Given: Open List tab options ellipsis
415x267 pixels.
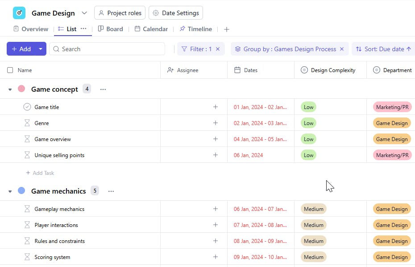Looking at the screenshot, I should (83, 29).
